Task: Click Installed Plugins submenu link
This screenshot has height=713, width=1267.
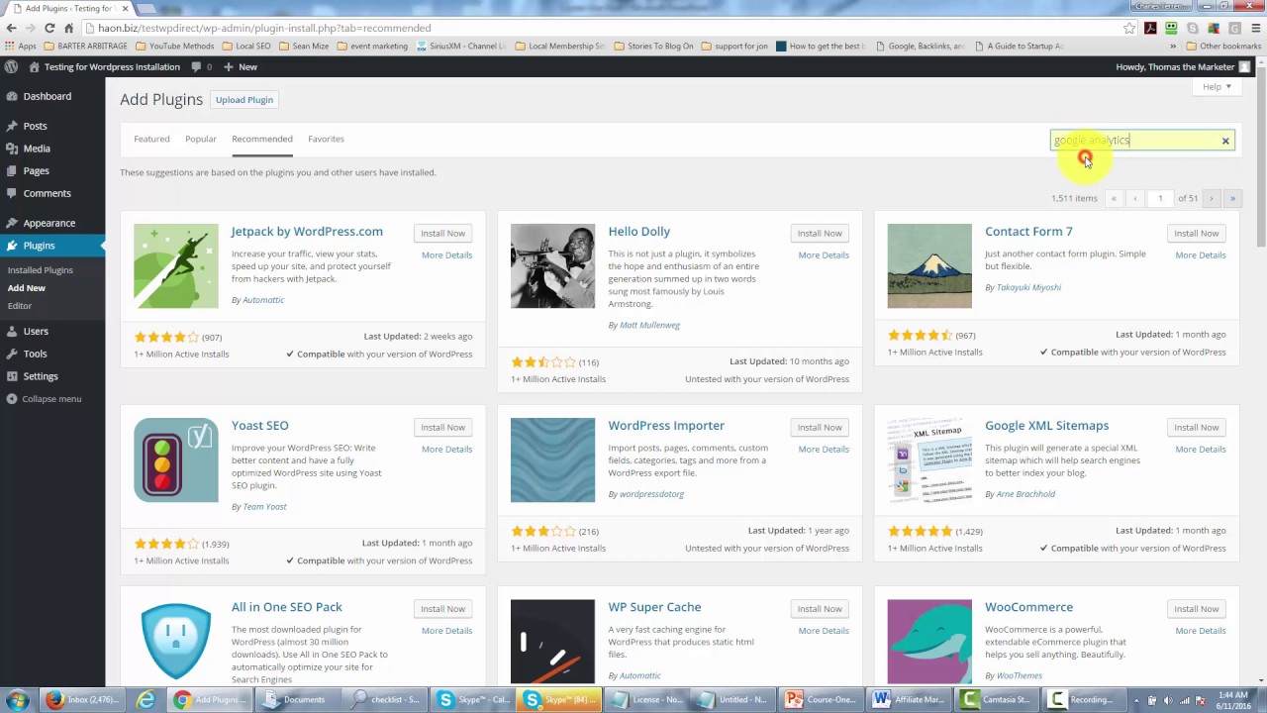Action: tap(40, 270)
